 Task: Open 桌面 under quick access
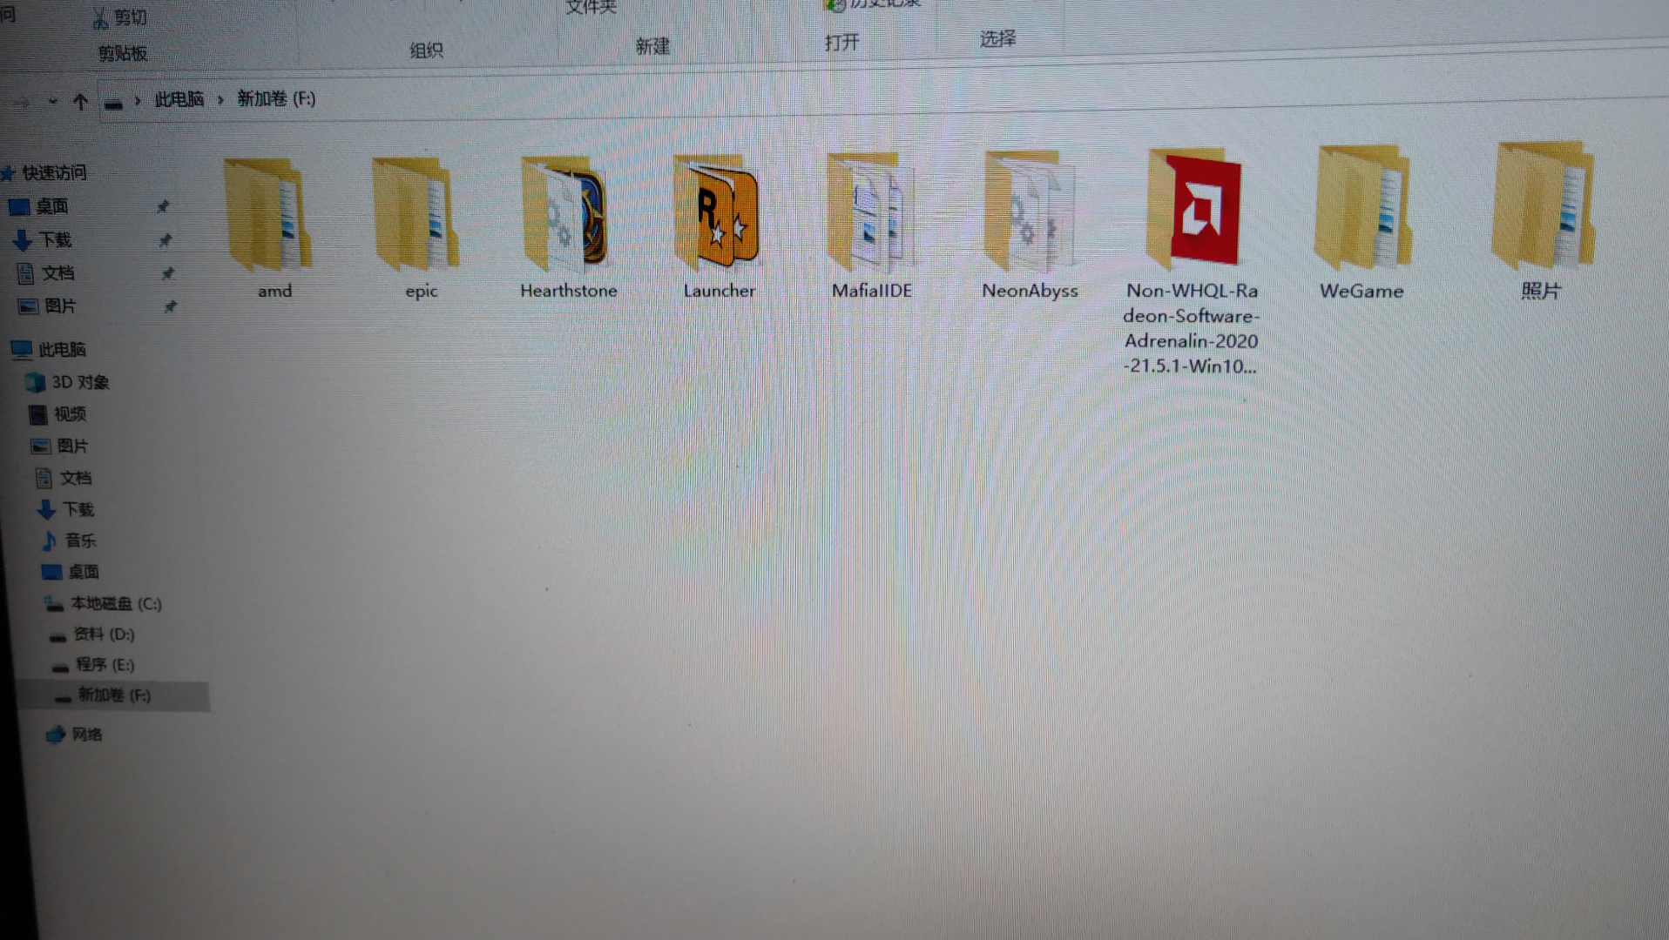[x=51, y=206]
